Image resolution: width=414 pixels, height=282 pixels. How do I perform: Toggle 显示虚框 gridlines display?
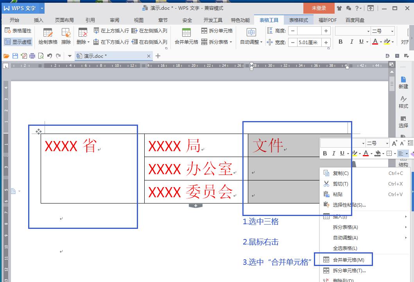(18, 42)
